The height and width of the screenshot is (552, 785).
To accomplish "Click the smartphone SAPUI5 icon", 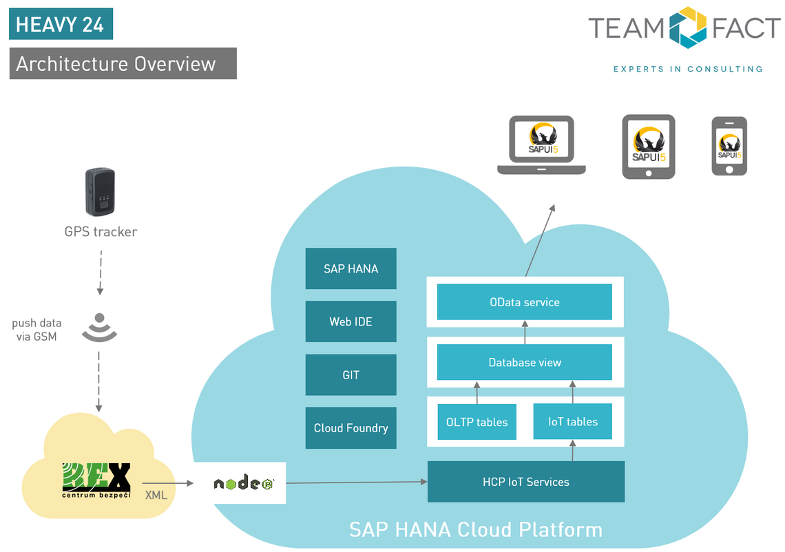I will click(x=729, y=146).
